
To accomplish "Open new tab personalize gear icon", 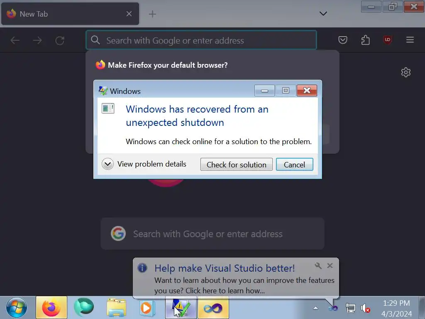I will [406, 72].
